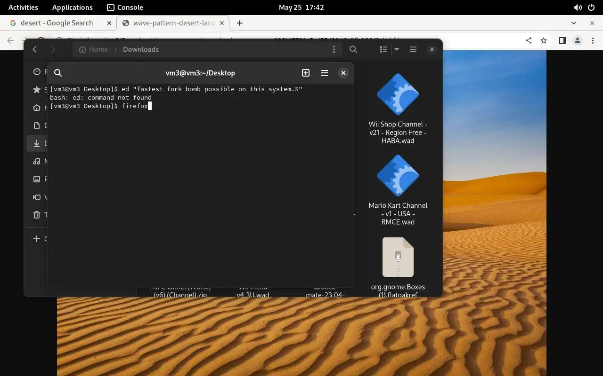The height and width of the screenshot is (376, 603).
Task: Open Console app menu in top bar
Action: pos(125,7)
